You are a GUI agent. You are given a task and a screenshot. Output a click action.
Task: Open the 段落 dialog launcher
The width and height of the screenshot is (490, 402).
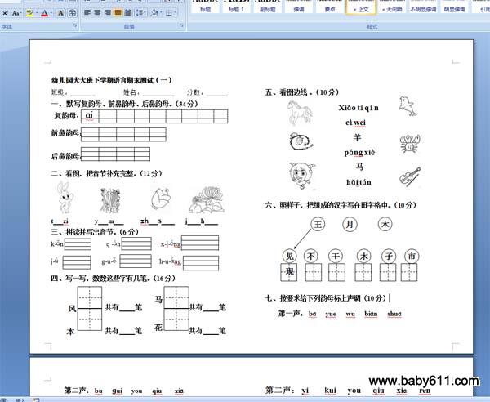181,25
